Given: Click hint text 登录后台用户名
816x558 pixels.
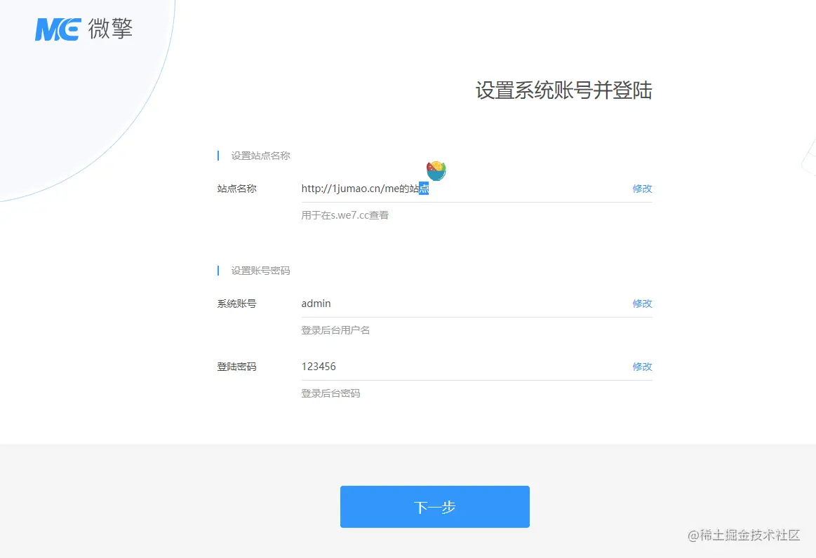Looking at the screenshot, I should pyautogui.click(x=335, y=330).
